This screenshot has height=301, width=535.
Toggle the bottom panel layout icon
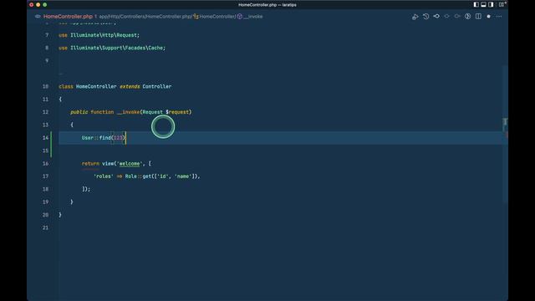pos(483,4)
